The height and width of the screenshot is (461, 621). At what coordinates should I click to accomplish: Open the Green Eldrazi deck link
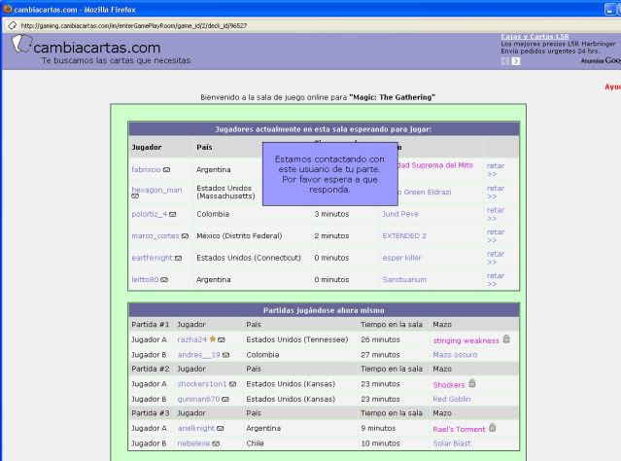coord(425,192)
